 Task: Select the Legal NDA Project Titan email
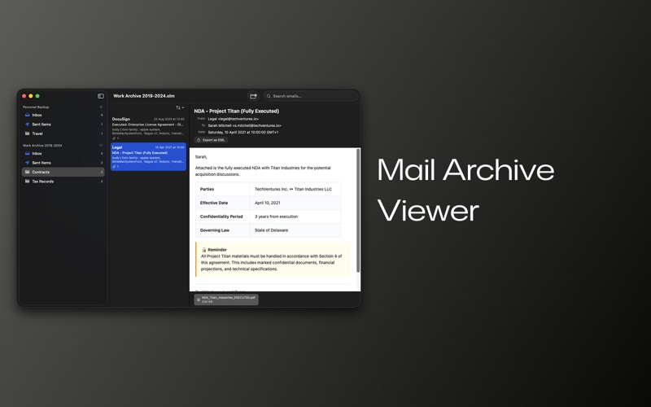coord(148,156)
